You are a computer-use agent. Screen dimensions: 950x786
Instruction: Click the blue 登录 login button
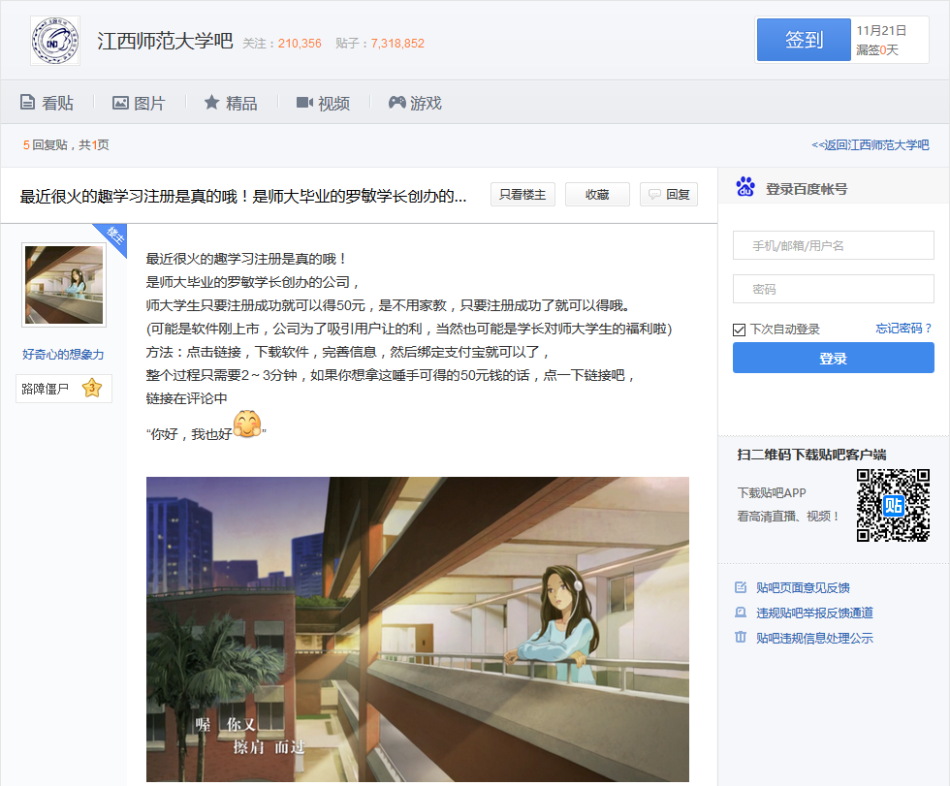click(833, 358)
